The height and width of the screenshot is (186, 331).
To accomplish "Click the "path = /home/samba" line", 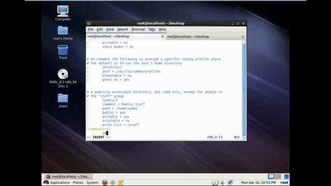I will point(119,109).
